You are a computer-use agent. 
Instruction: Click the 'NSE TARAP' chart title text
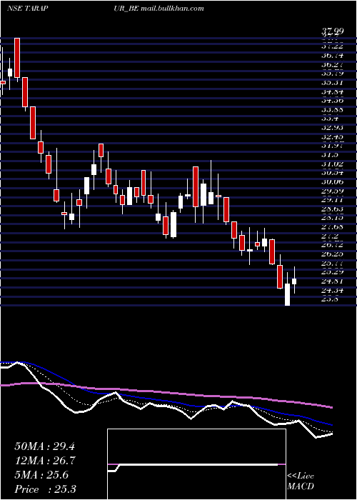pyautogui.click(x=28, y=9)
